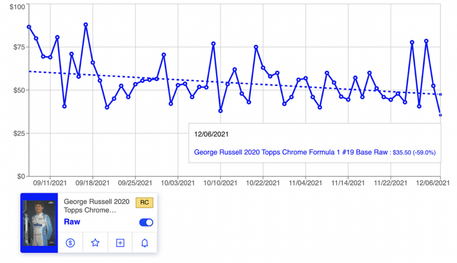Click the dollar sign price icon

point(70,243)
